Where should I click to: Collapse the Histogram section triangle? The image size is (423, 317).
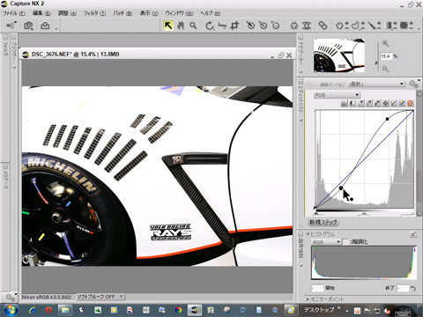pyautogui.click(x=308, y=234)
